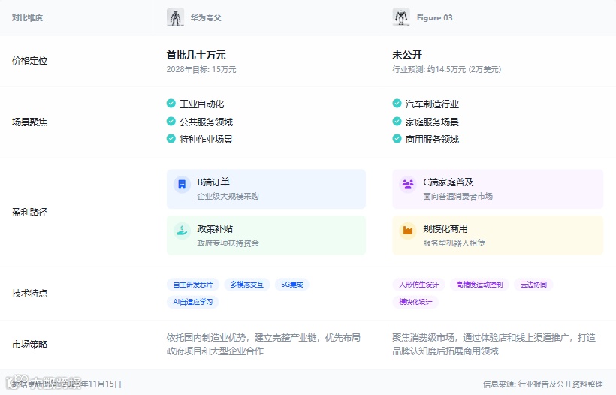616x395 pixels.
Task: Click the check icon beside 公共服务领域
Action: point(171,122)
